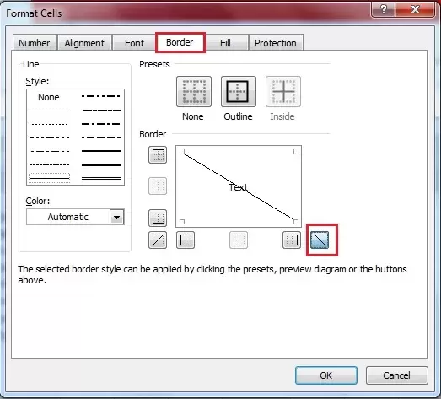Select the thickest solid line style

pos(101,164)
